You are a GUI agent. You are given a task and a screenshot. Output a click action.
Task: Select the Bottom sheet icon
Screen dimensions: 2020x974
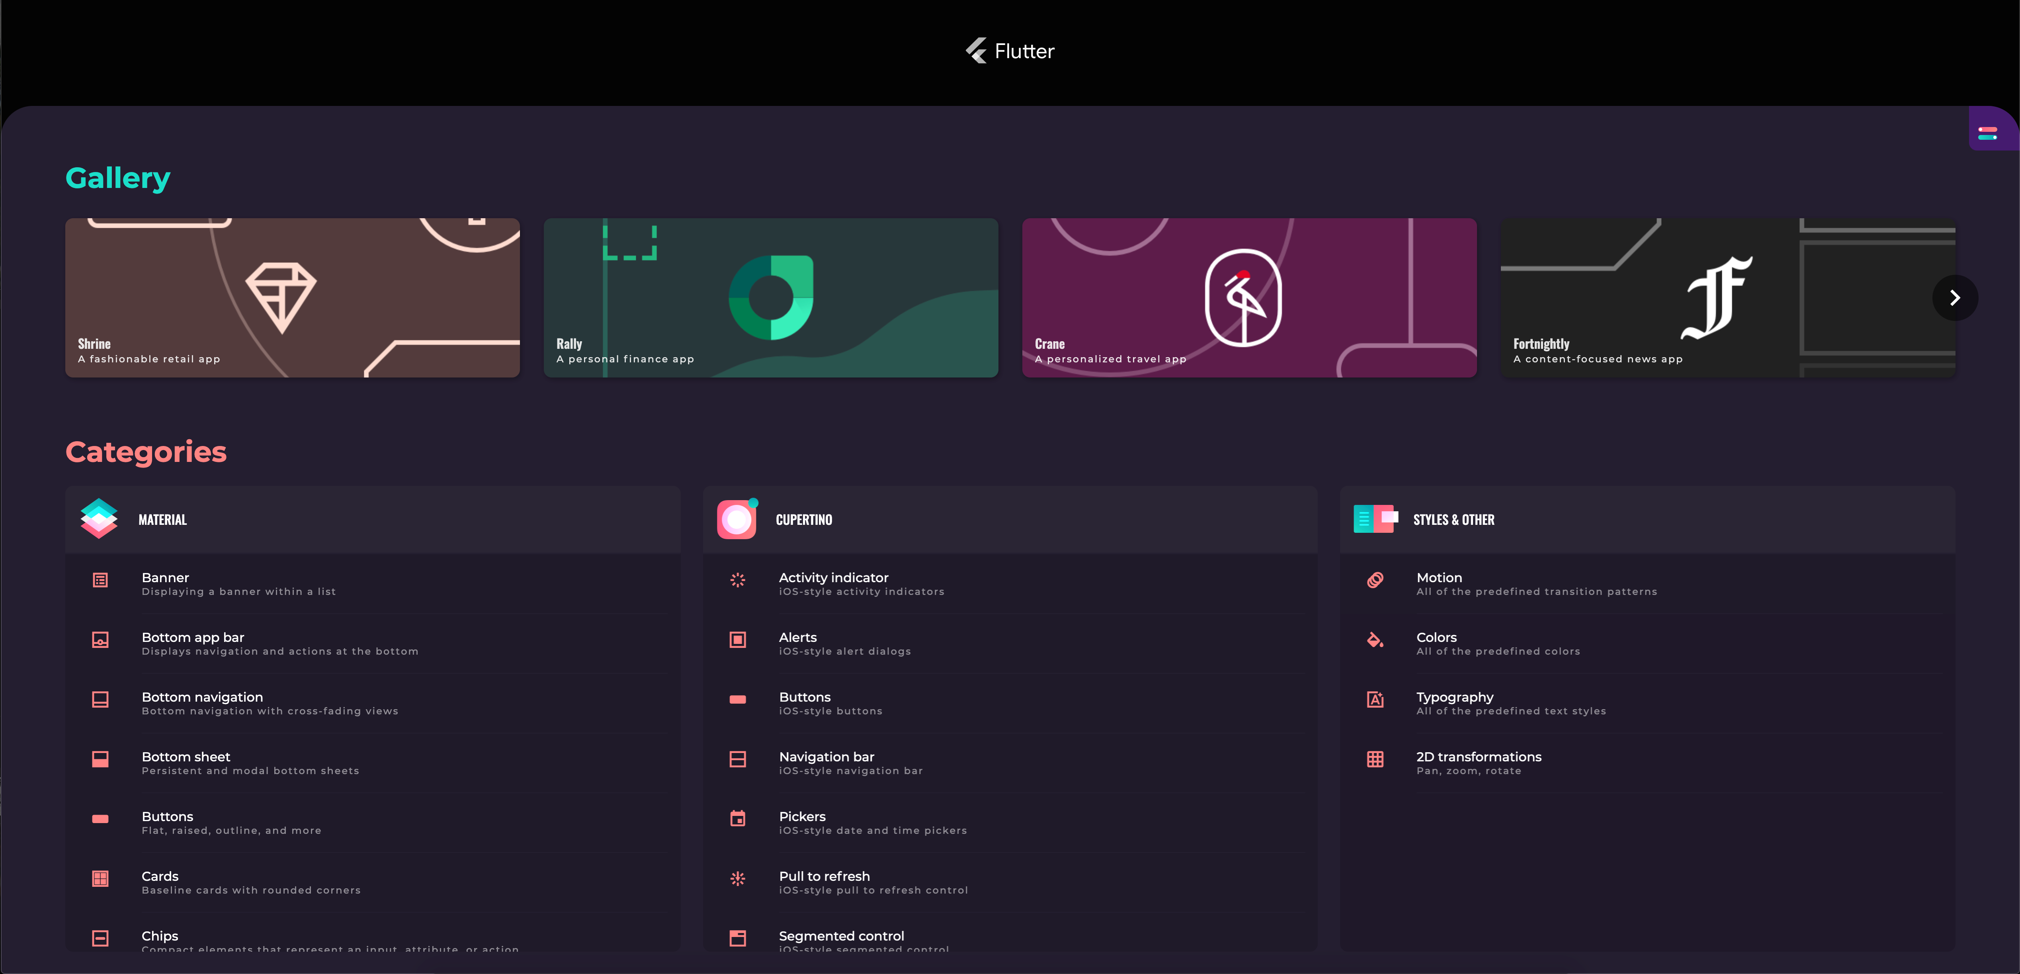pyautogui.click(x=100, y=759)
